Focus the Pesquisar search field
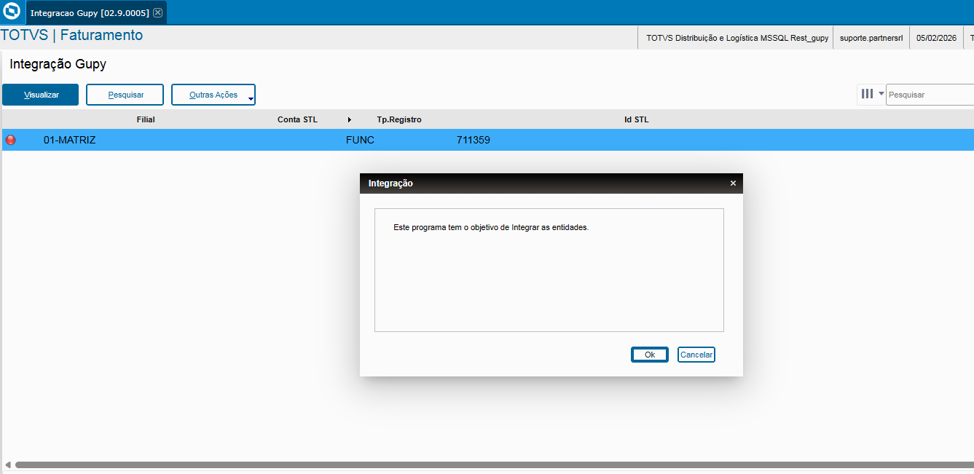Viewport: 974px width, 474px height. tap(929, 95)
